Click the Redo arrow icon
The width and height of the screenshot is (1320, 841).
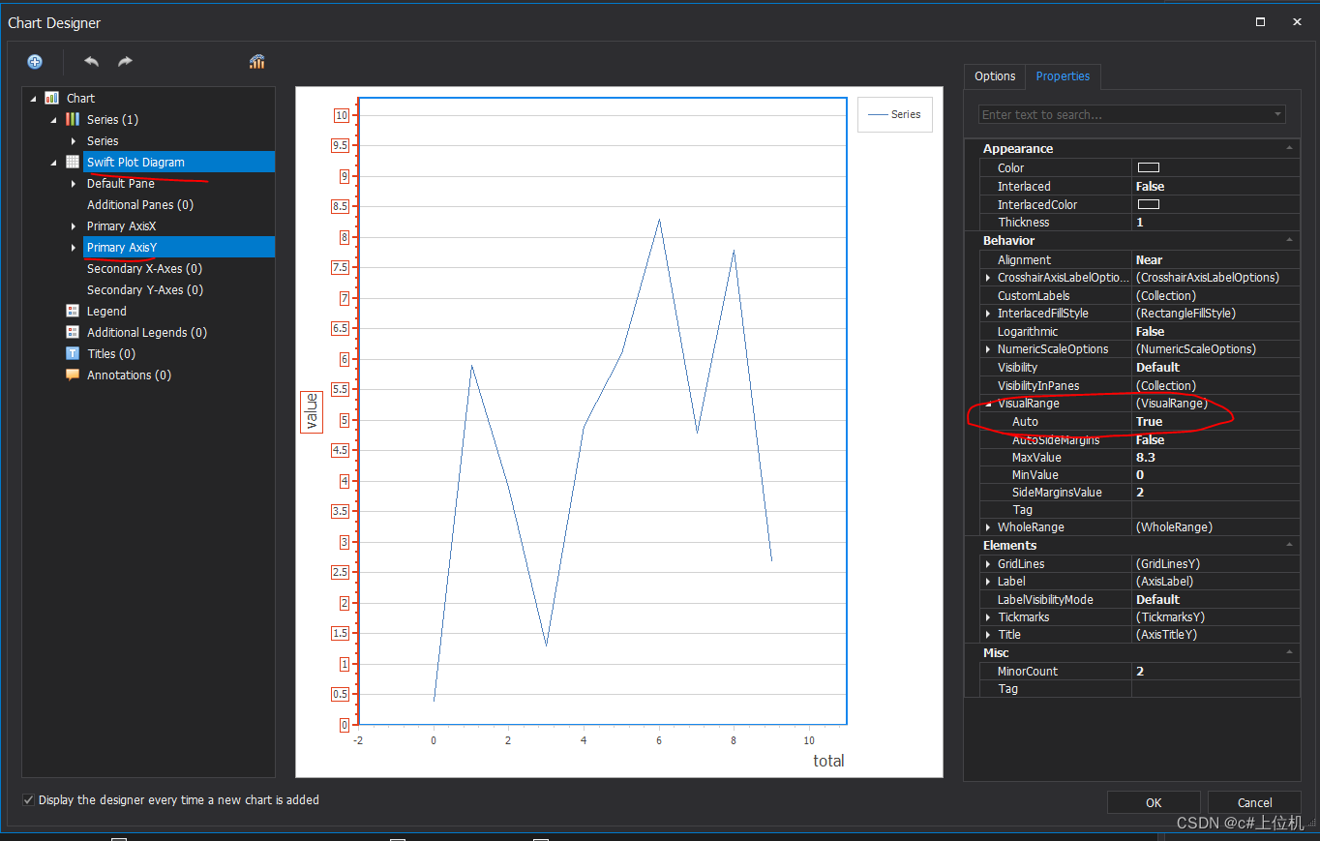[x=124, y=61]
